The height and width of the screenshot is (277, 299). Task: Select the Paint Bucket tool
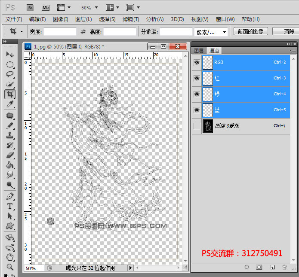[10, 165]
